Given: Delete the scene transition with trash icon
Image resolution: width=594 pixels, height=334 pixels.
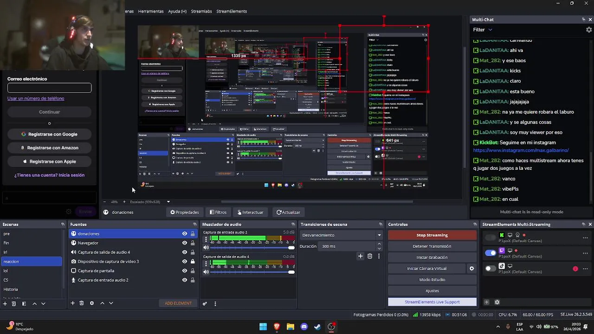Looking at the screenshot, I should click(370, 256).
